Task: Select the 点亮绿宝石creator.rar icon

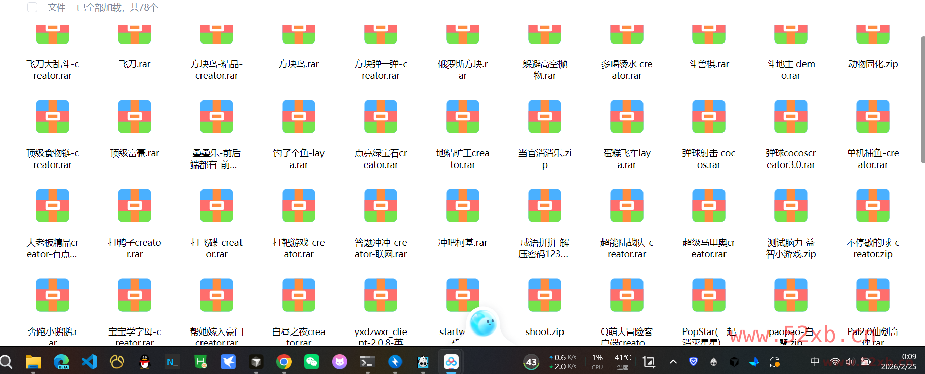Action: tap(381, 116)
